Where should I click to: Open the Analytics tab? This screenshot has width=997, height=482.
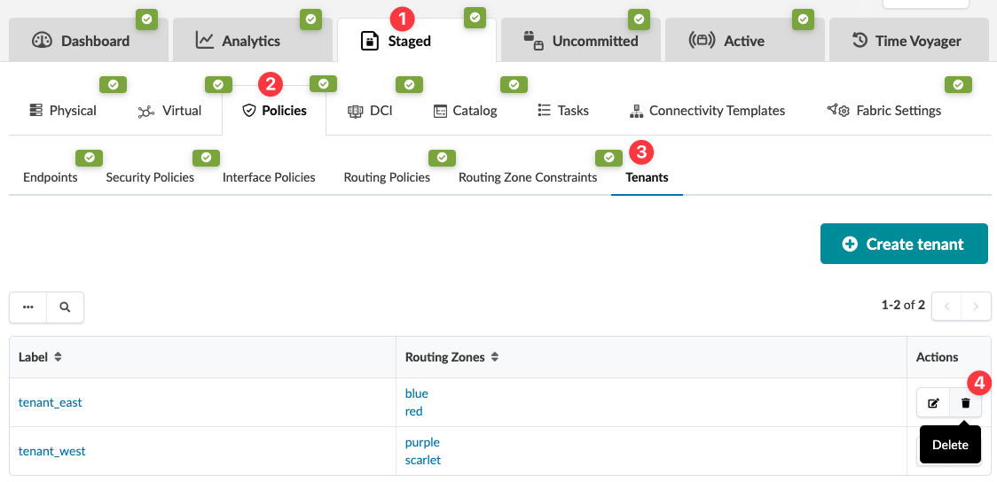click(x=238, y=41)
